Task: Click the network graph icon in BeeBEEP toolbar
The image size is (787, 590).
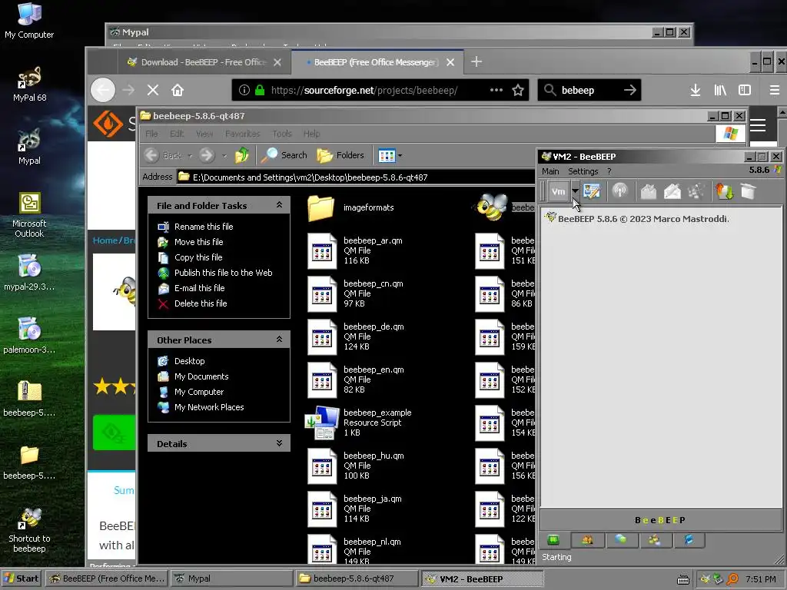Action: (x=696, y=191)
